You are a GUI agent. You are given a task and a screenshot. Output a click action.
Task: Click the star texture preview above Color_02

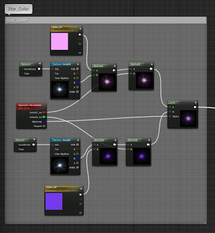coord(60,165)
